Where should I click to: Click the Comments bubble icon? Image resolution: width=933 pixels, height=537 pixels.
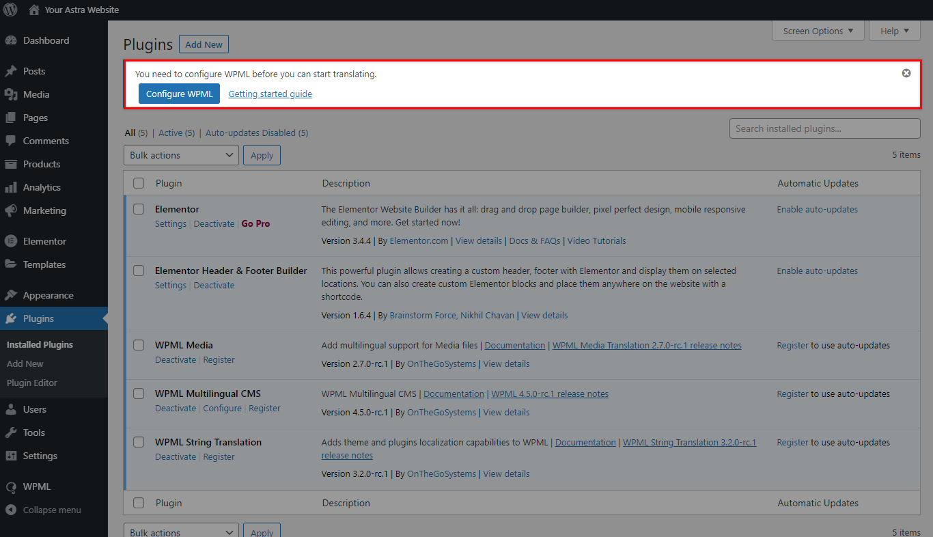[10, 141]
